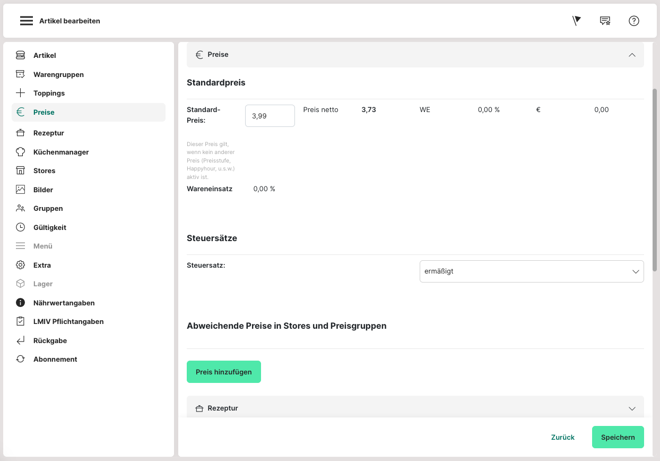Click the Bilder image icon
The width and height of the screenshot is (660, 461).
pos(20,190)
